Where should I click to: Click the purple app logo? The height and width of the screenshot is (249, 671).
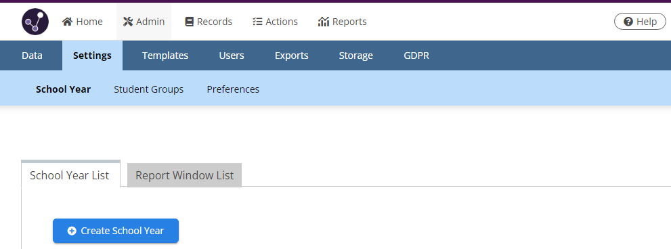(x=35, y=22)
